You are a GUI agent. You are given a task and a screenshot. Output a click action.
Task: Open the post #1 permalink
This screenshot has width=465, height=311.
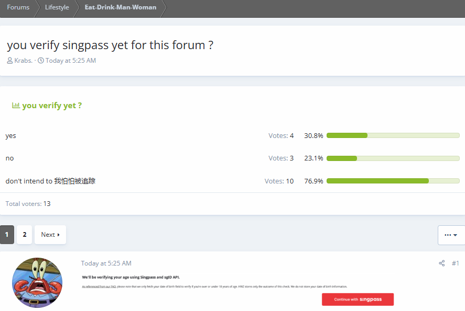pyautogui.click(x=456, y=263)
